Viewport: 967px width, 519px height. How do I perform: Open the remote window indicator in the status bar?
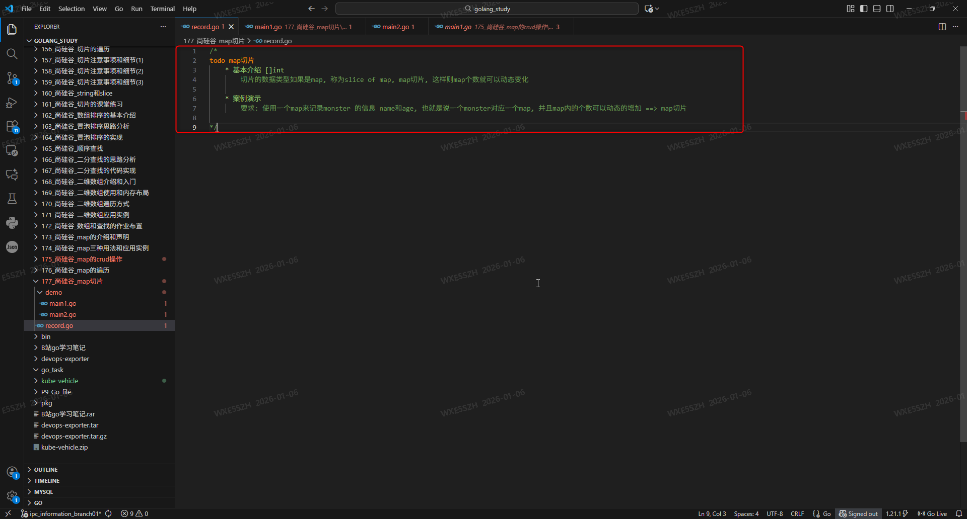pos(8,513)
